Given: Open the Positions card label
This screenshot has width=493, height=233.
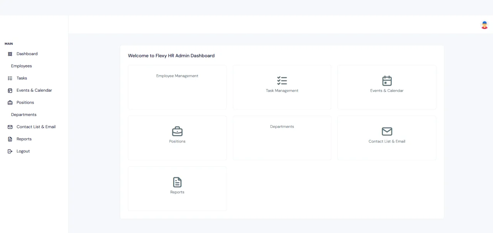Looking at the screenshot, I should click(177, 142).
